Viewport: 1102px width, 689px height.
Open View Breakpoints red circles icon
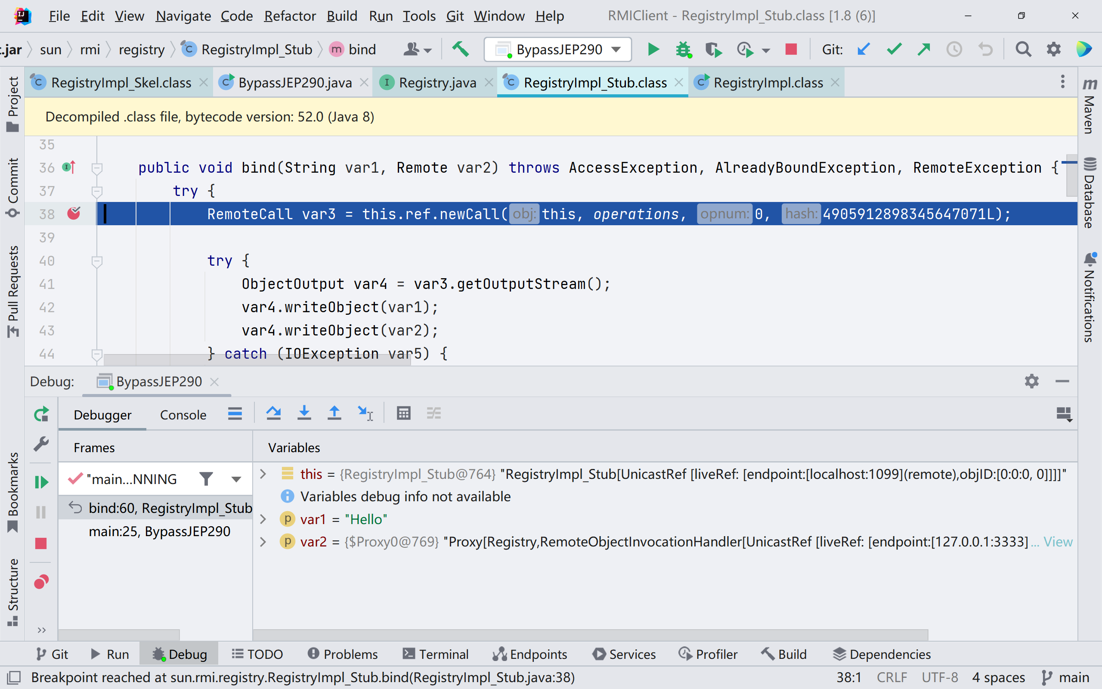click(41, 582)
